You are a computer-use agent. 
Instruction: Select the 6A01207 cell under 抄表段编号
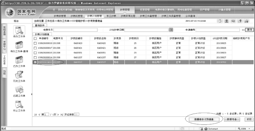[78, 57]
